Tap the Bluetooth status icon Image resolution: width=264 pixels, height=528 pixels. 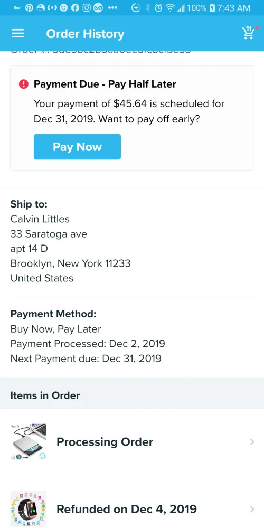click(x=147, y=8)
